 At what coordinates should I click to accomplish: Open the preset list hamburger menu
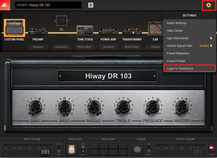91,5
